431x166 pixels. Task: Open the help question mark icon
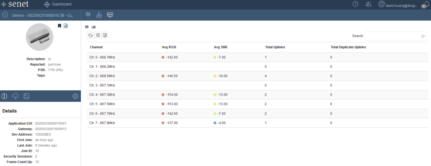tap(355, 4)
